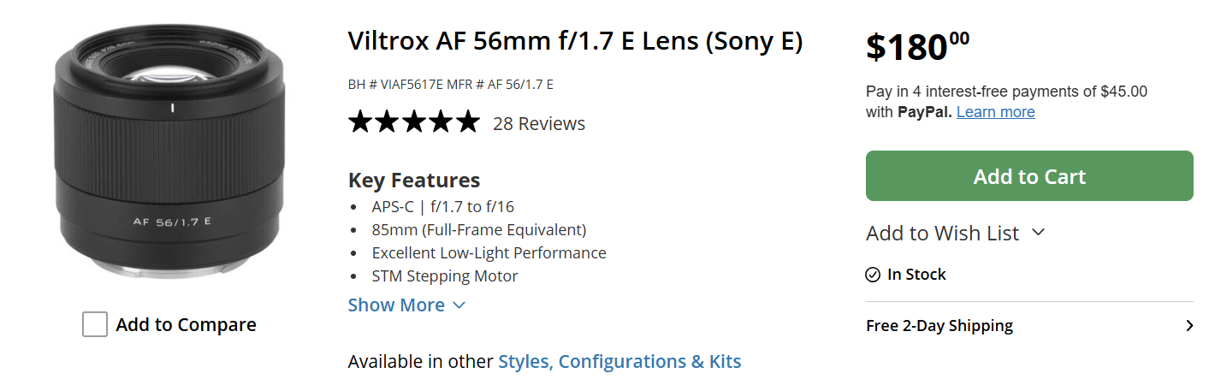Click the middle star of the rating
Screen dimensions: 1215x379
tap(414, 122)
